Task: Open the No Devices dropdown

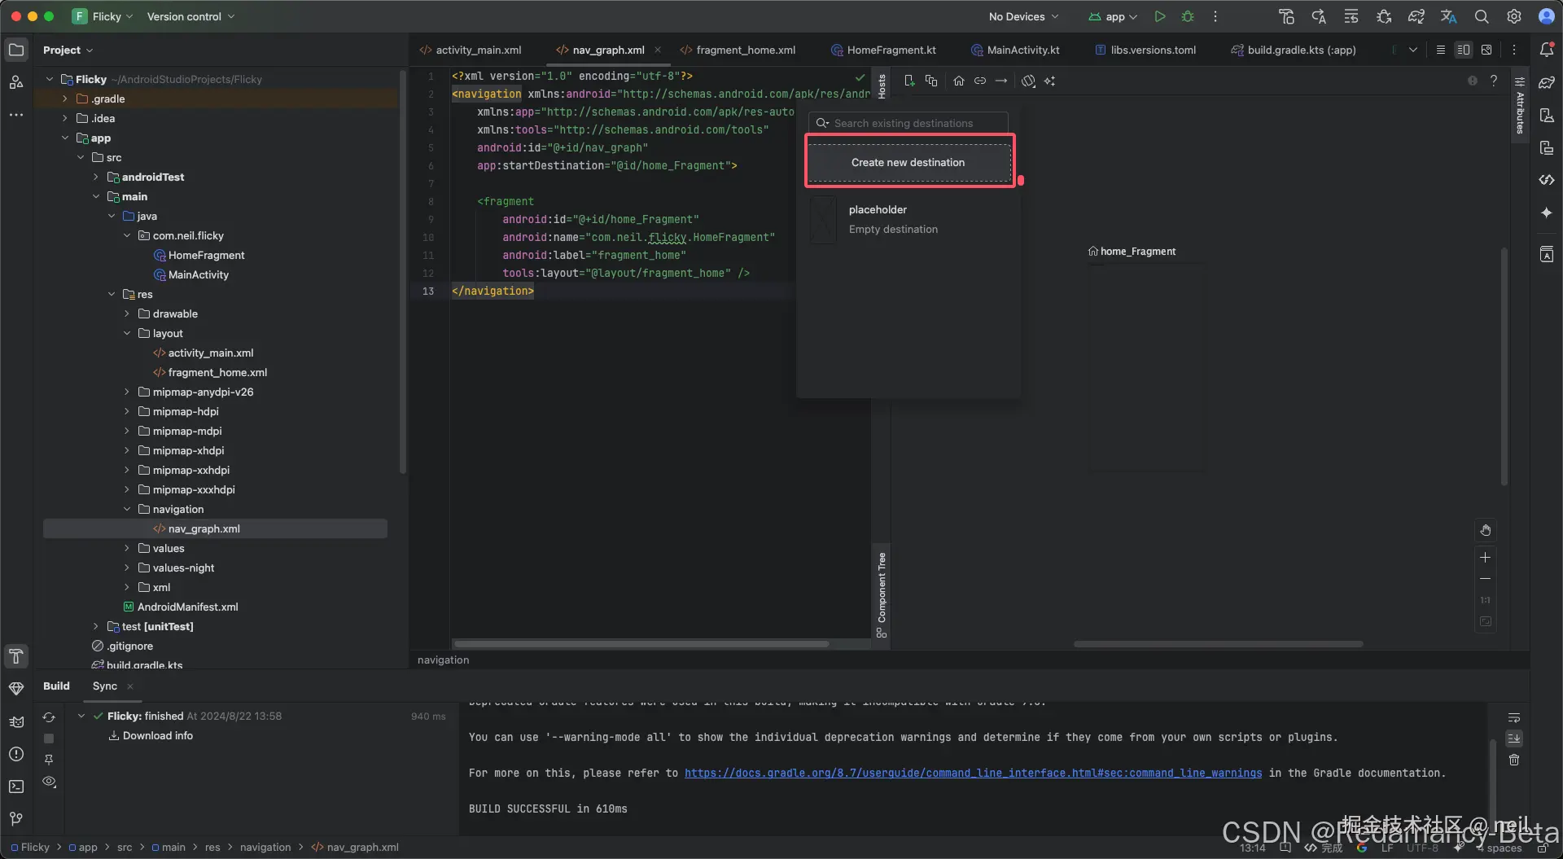Action: pyautogui.click(x=1023, y=16)
